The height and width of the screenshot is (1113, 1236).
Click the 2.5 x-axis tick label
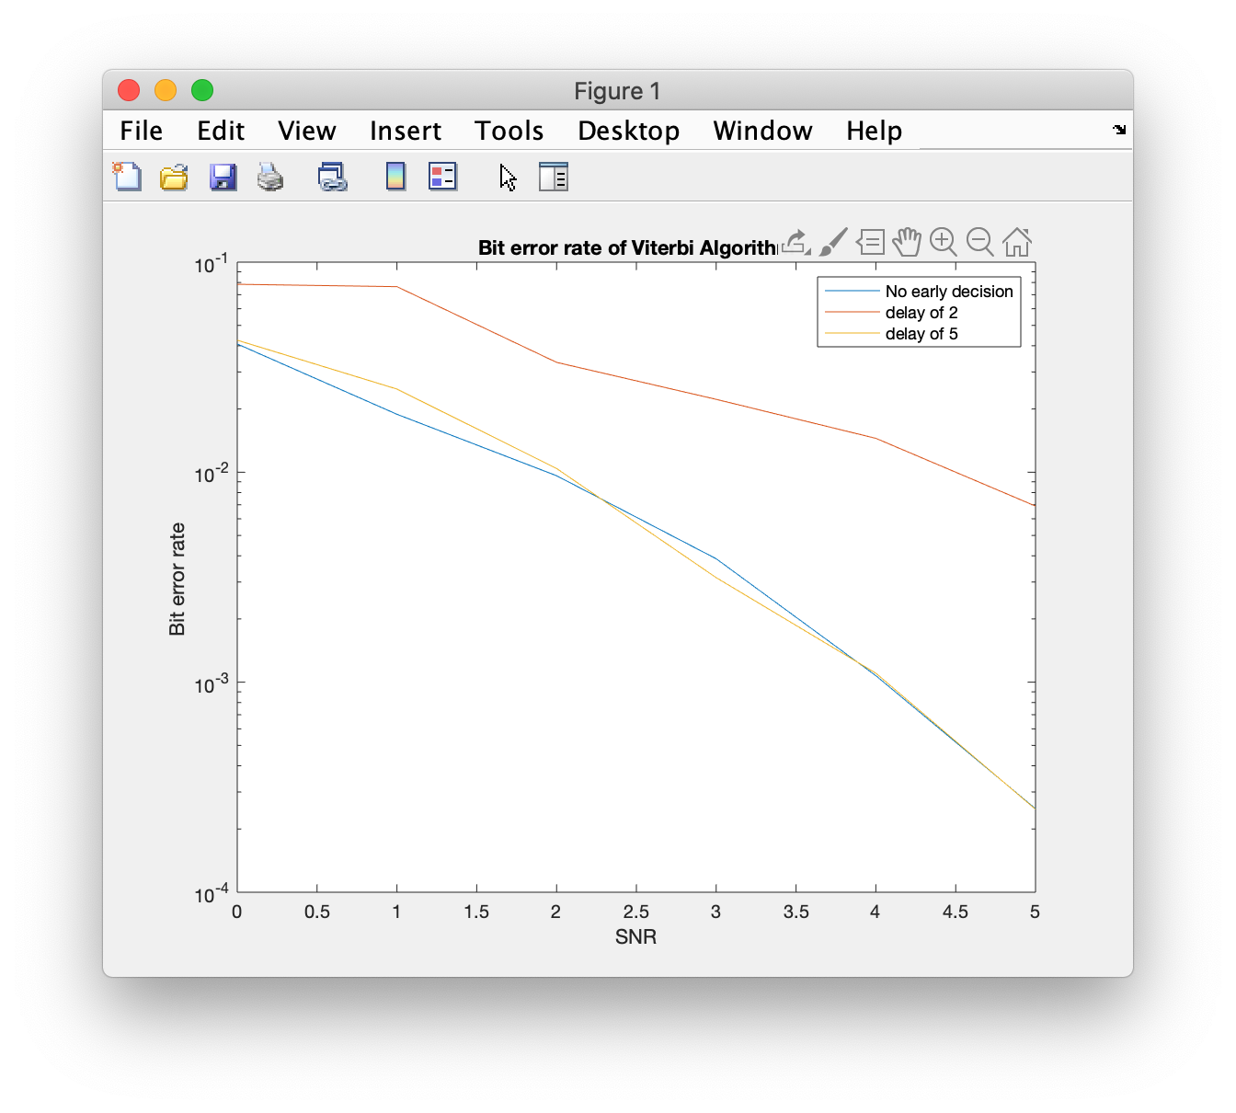pos(635,912)
